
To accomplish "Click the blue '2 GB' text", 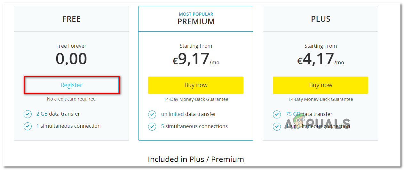I will 42,114.
